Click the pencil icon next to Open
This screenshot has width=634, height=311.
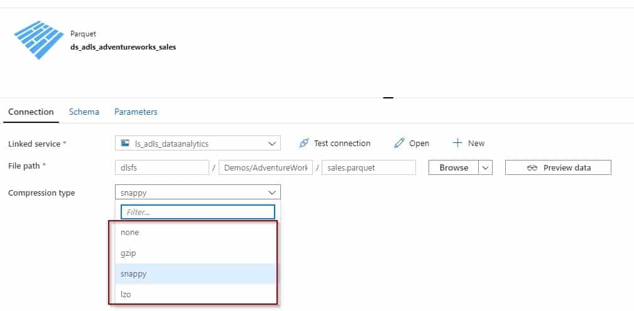[x=399, y=143]
